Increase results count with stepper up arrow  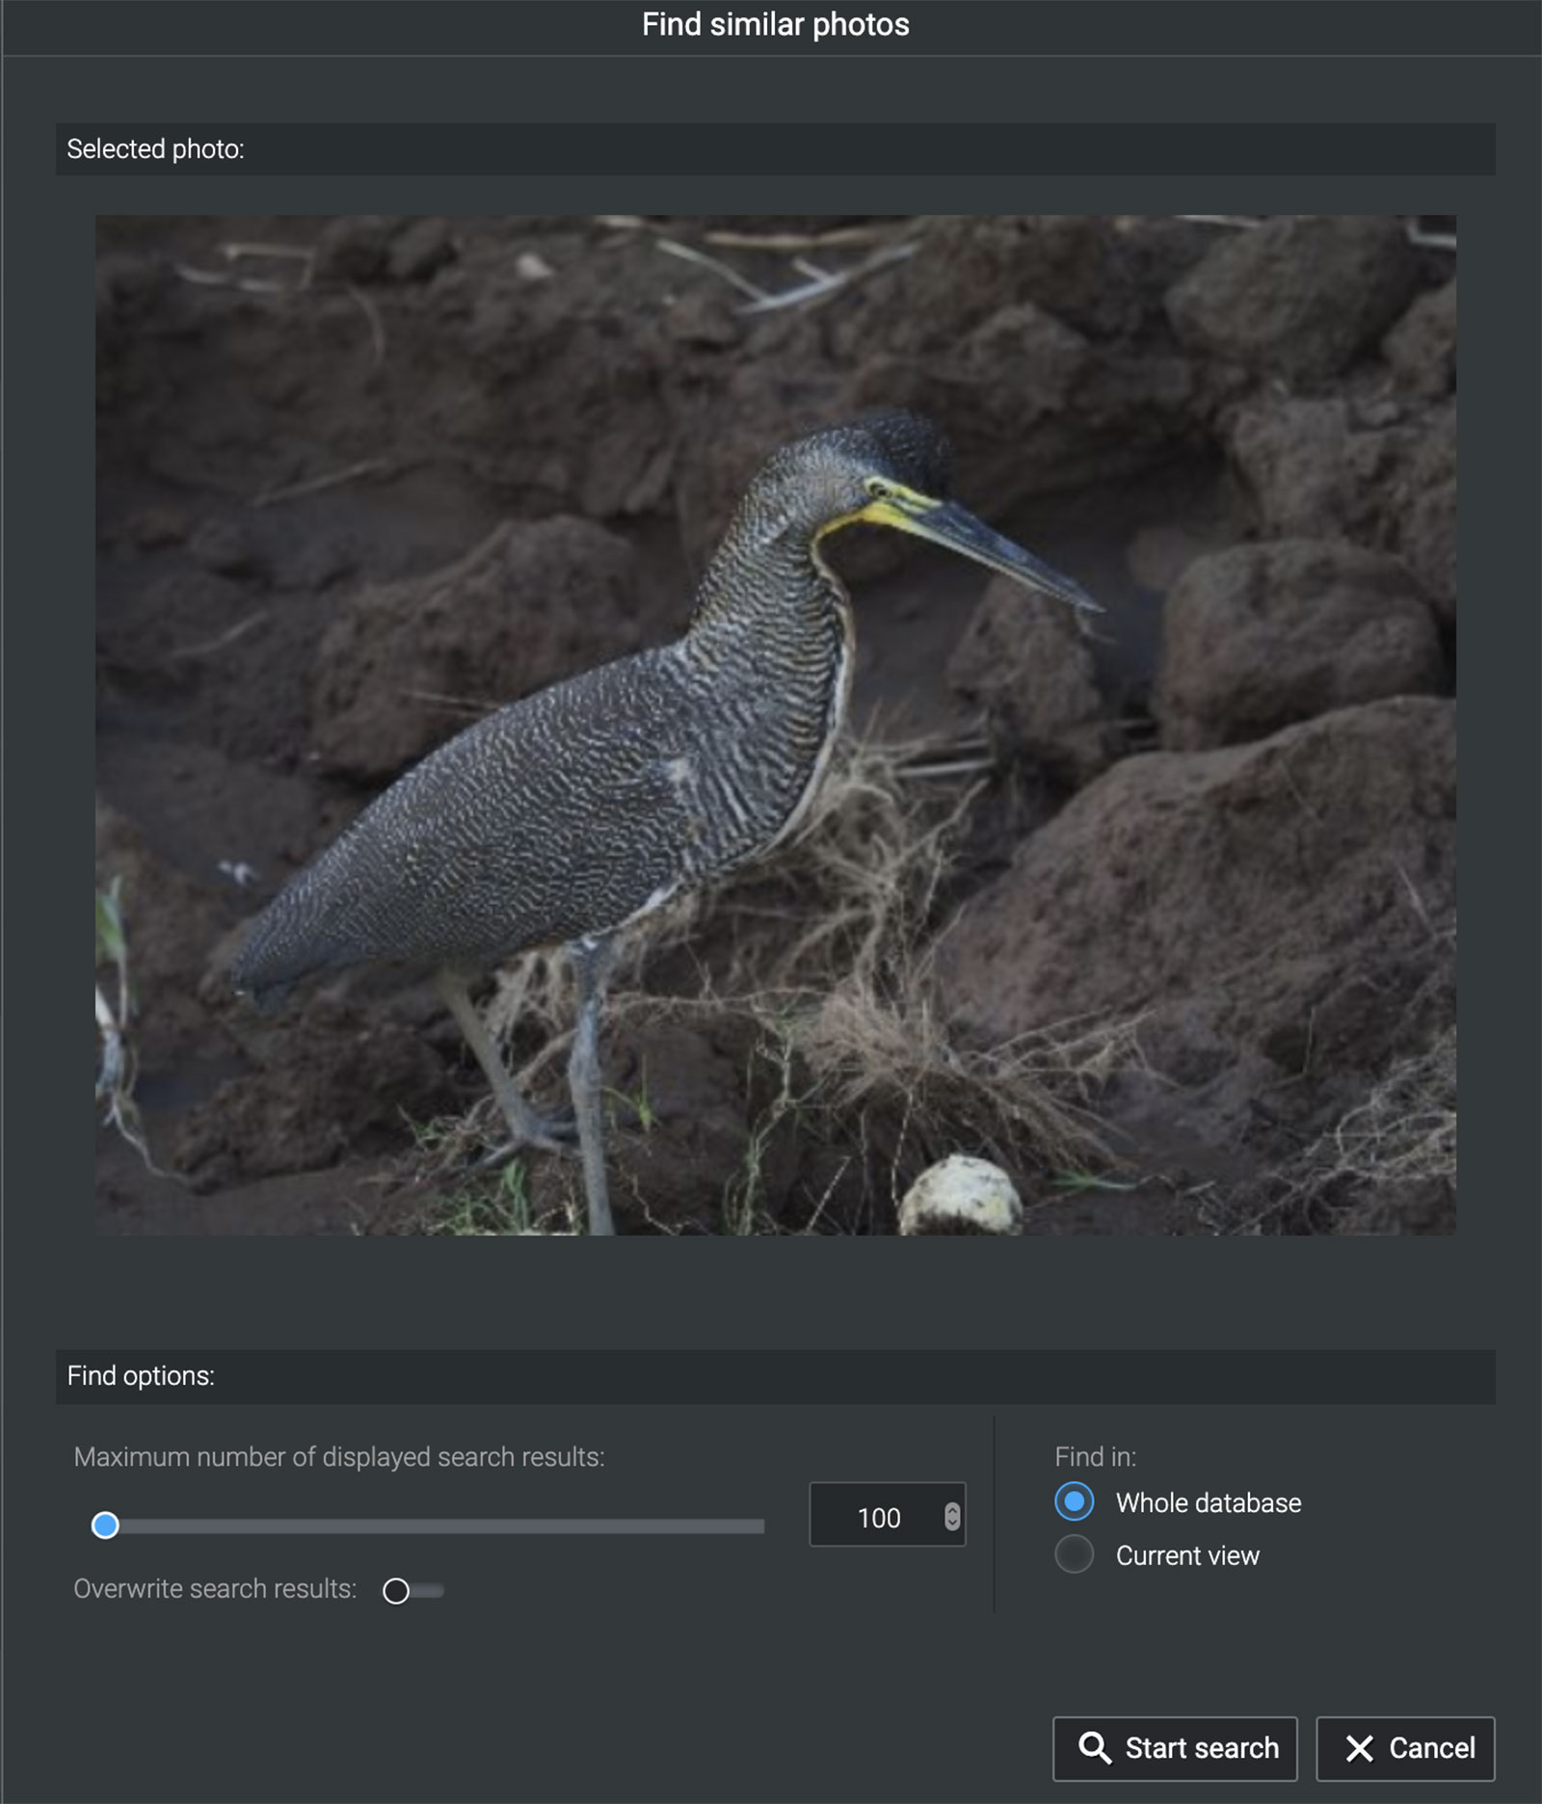952,1510
